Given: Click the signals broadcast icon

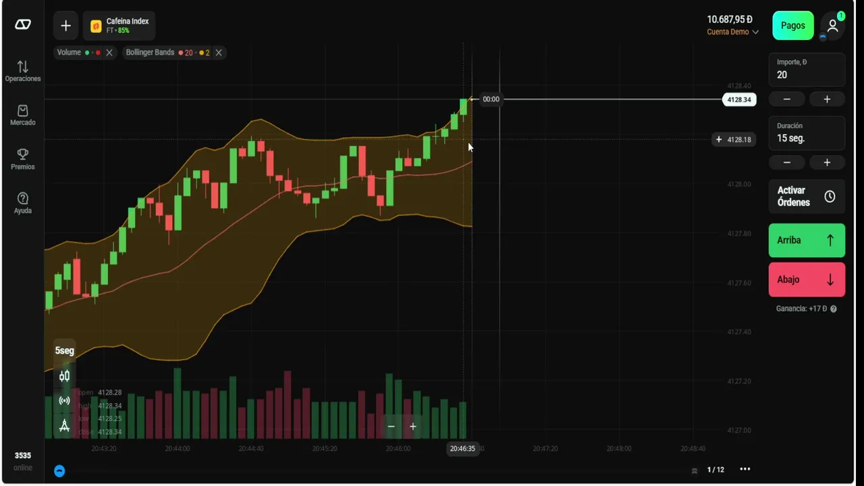Looking at the screenshot, I should pyautogui.click(x=65, y=400).
